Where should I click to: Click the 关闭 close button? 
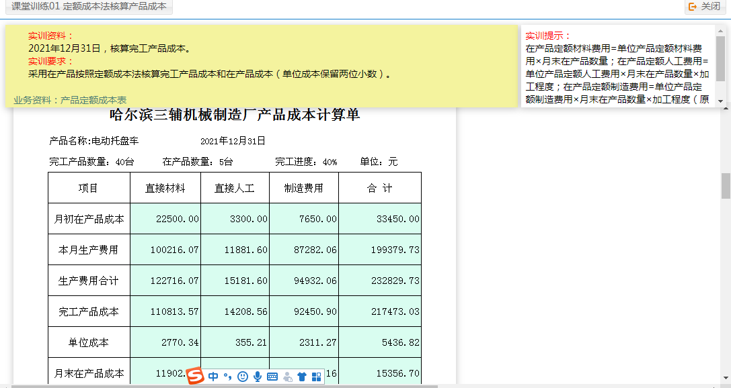coord(705,6)
